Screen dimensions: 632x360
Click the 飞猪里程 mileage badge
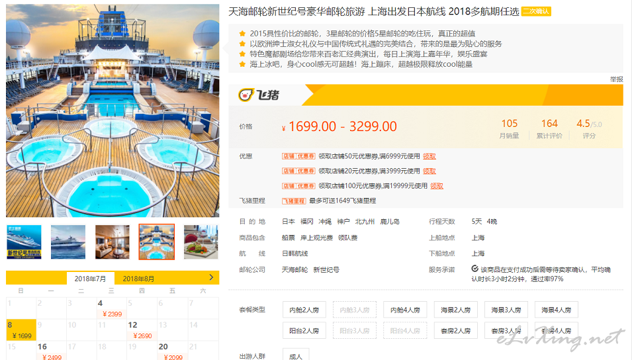tap(293, 201)
